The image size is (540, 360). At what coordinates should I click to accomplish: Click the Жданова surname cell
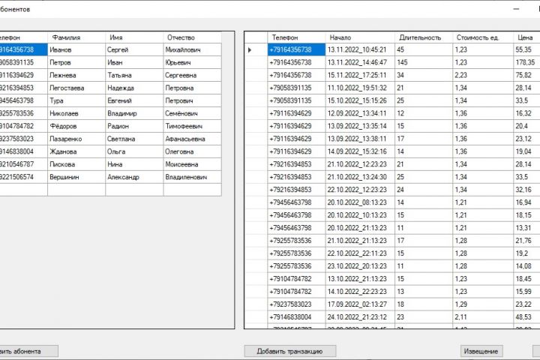click(76, 151)
